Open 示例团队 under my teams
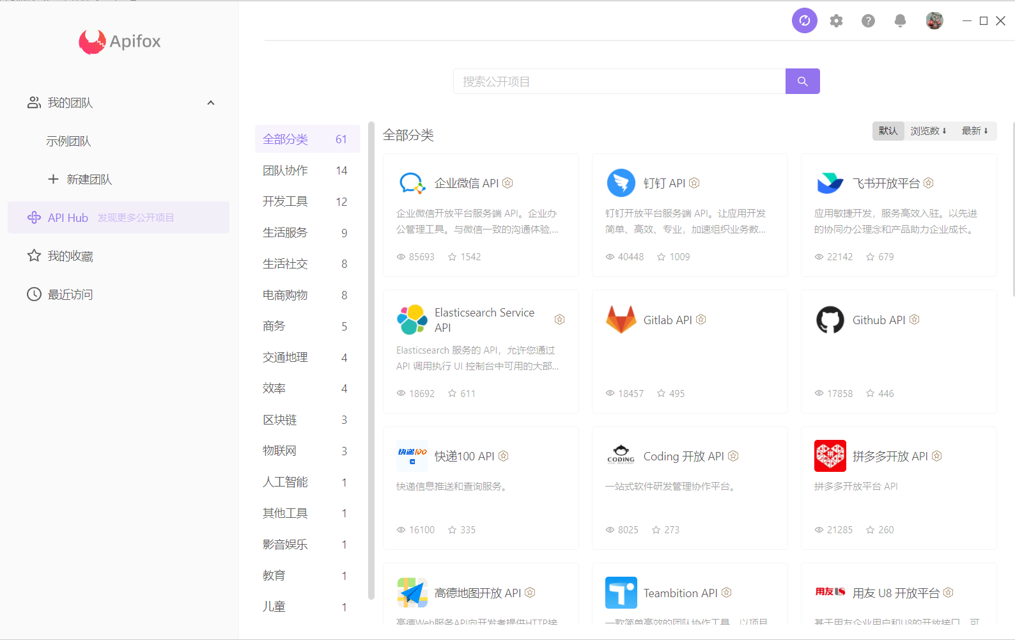Viewport: 1015px width, 640px height. click(68, 141)
